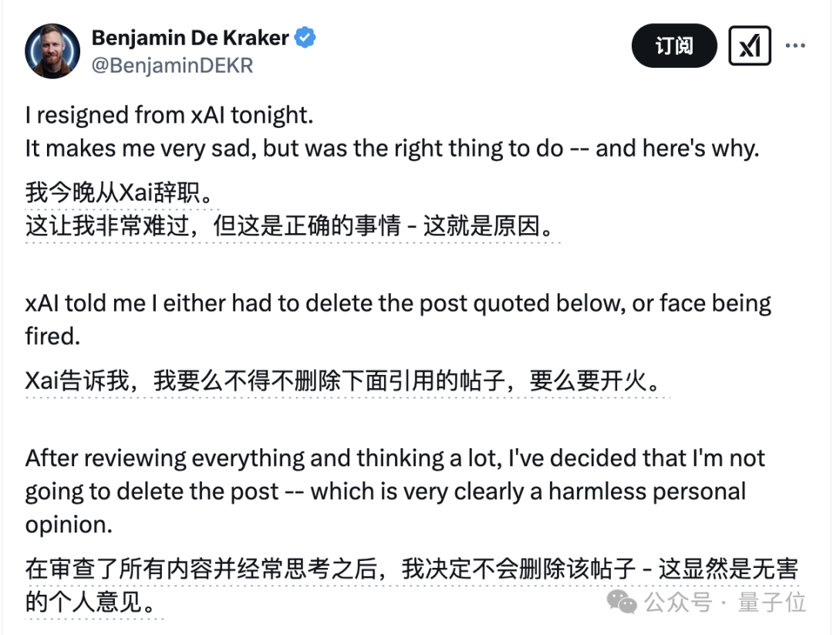Open the @BenjaminDEKR handle link
833x635 pixels.
pyautogui.click(x=172, y=66)
